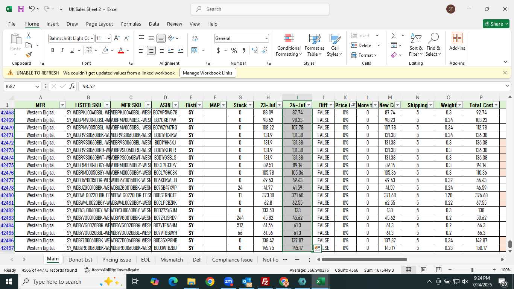This screenshot has height=289, width=514.
Task: Open Find & Select menu
Action: [x=433, y=45]
